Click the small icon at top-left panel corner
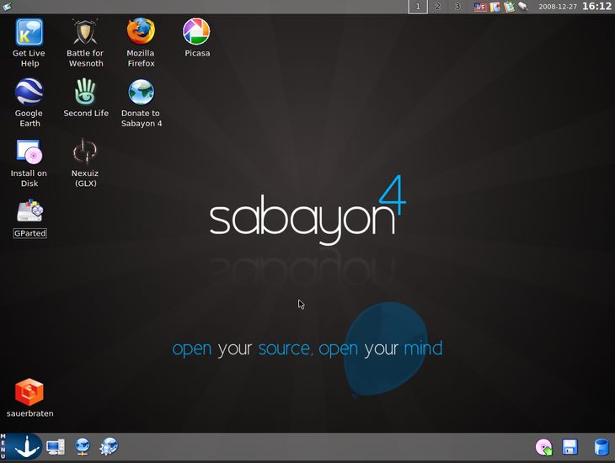Viewport: 615px width, 463px height. pos(7,6)
